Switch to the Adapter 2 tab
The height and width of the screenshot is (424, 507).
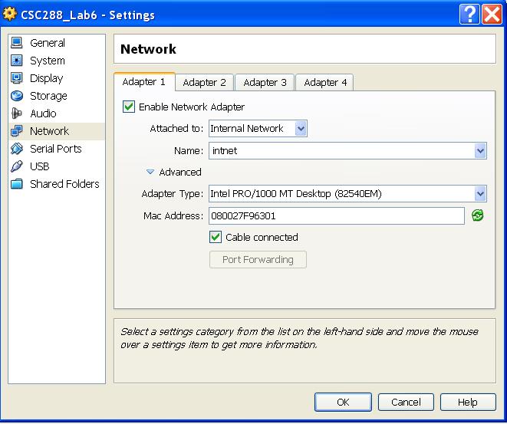[x=204, y=82]
